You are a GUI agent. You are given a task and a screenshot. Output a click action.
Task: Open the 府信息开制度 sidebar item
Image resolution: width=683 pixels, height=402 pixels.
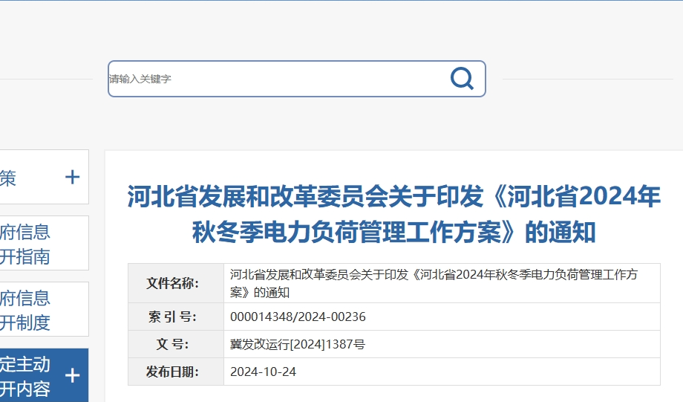point(25,310)
